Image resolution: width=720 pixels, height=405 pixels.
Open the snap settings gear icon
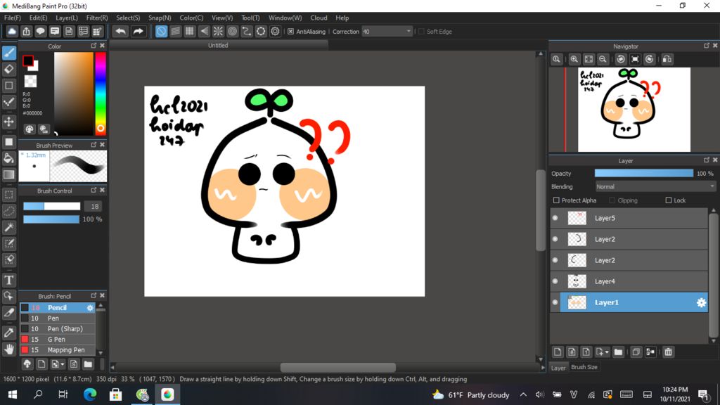(275, 31)
